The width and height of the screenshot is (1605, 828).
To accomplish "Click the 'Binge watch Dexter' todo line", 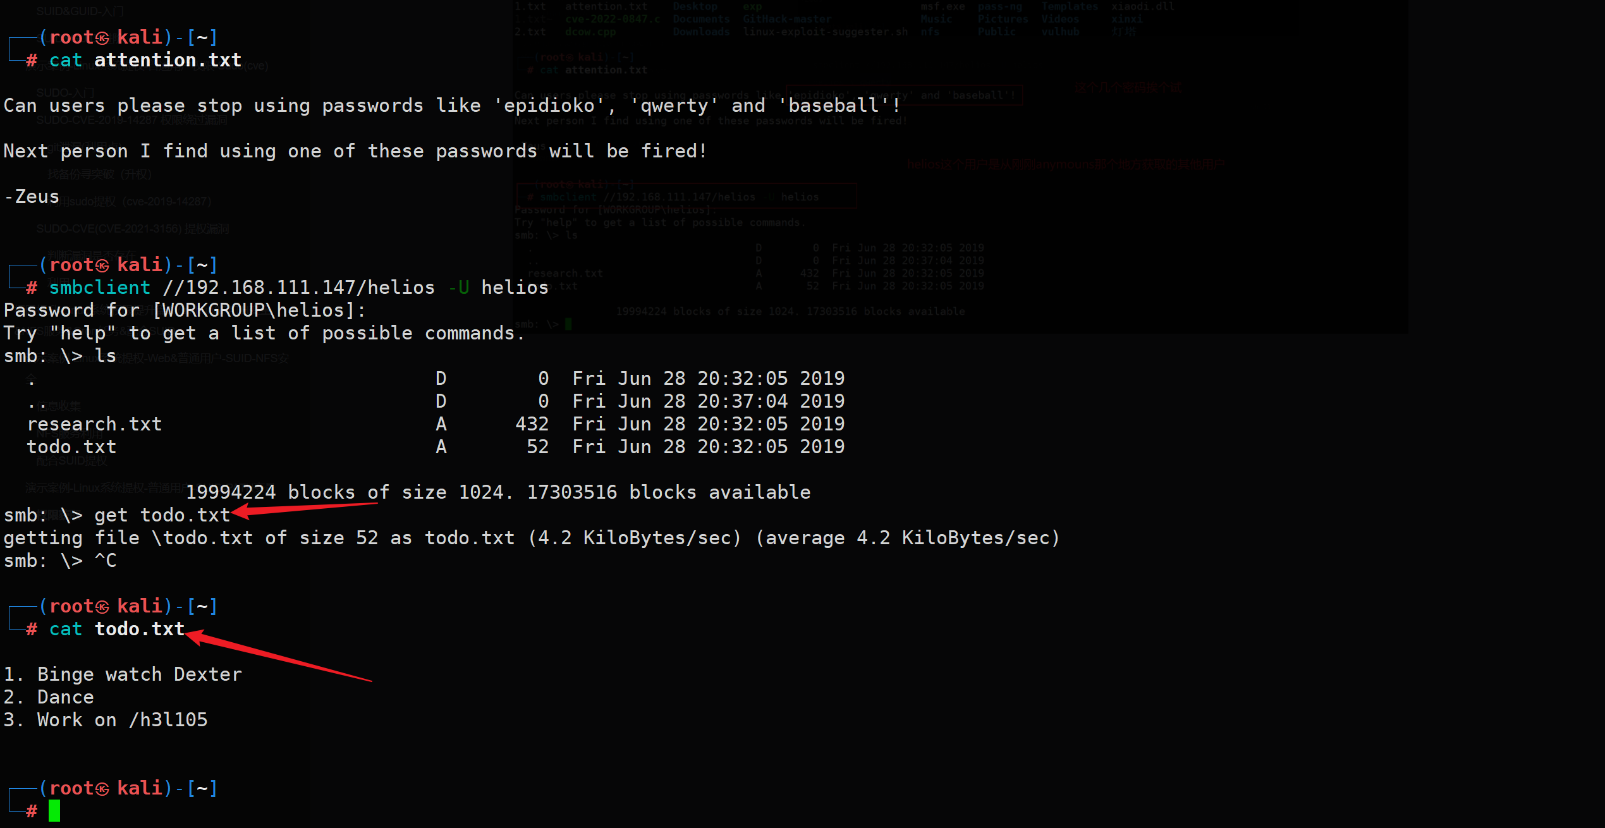I will (139, 674).
